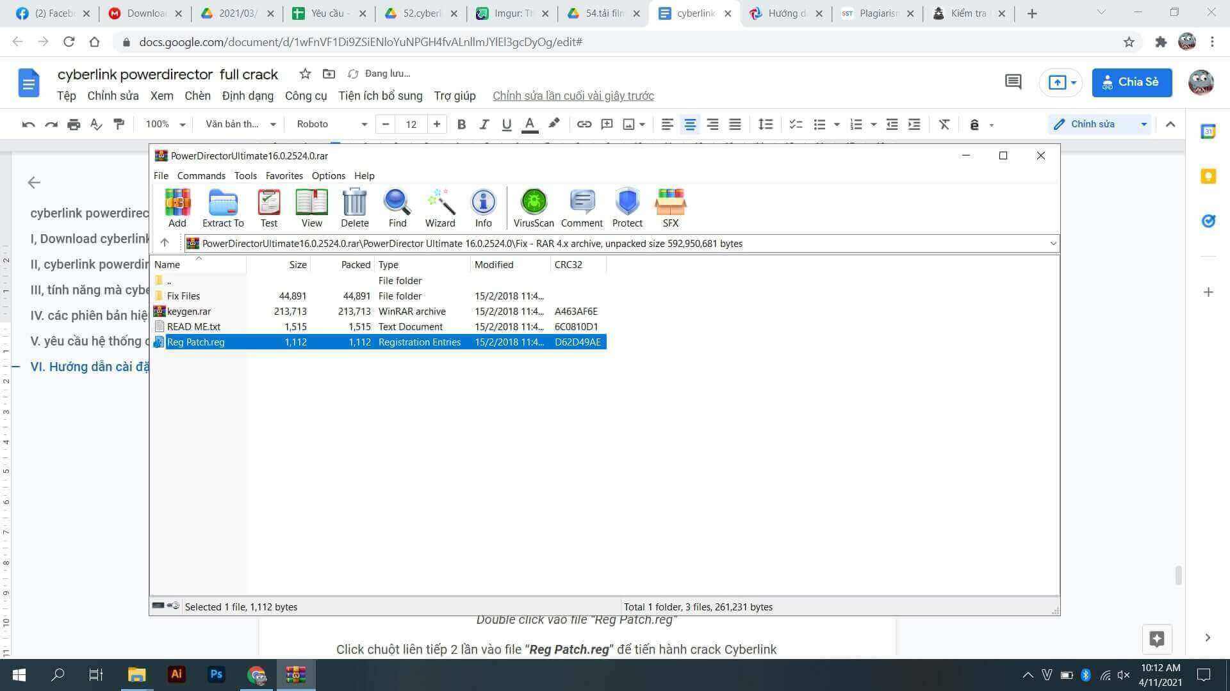
Task: Set left text alignment
Action: (x=667, y=124)
